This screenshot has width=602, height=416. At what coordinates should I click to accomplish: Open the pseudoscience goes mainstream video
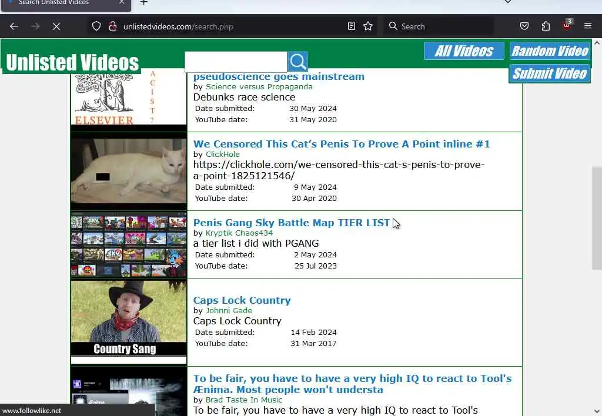point(279,76)
